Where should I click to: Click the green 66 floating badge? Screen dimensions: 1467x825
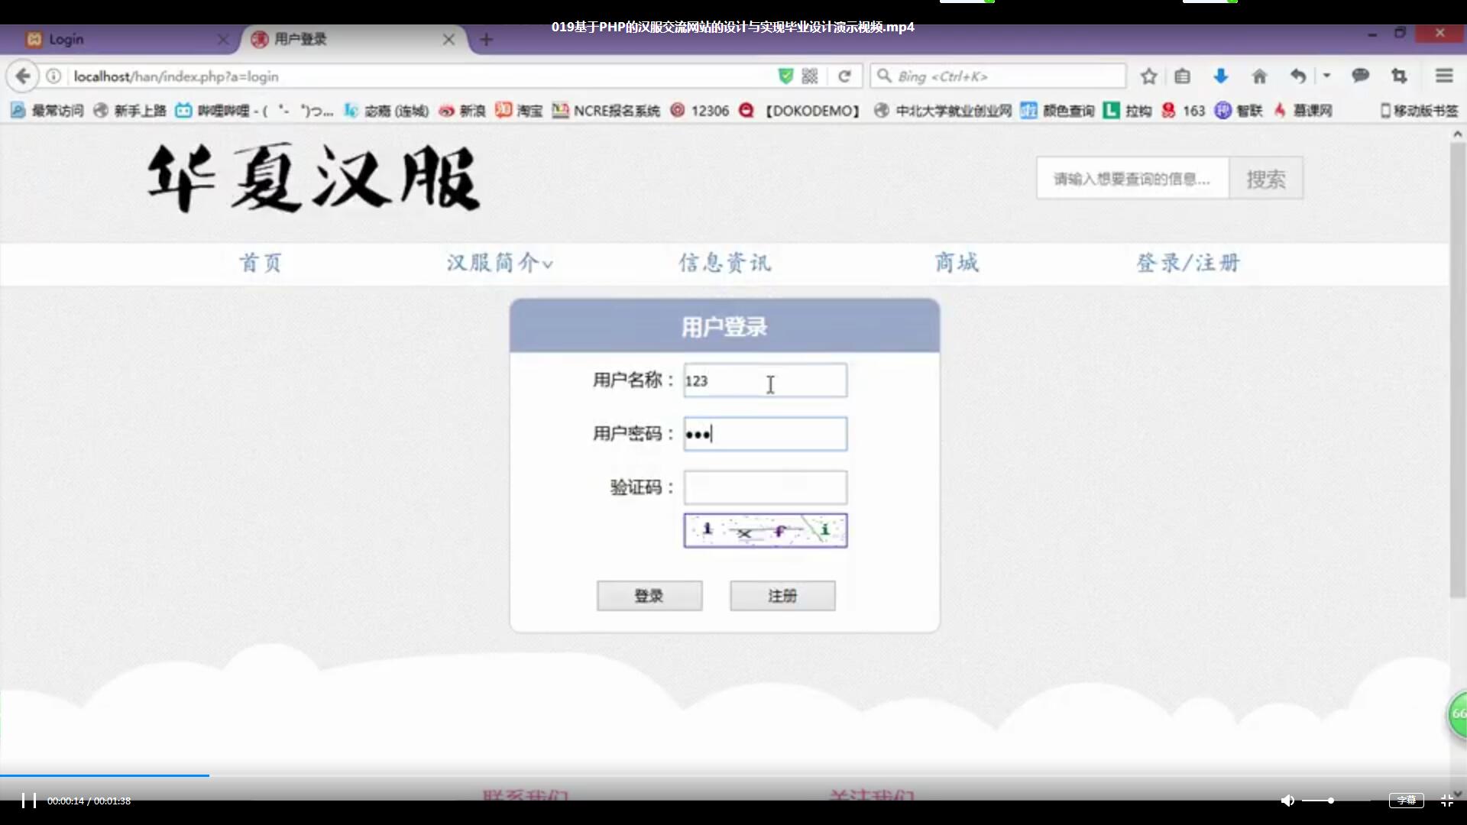coord(1458,714)
